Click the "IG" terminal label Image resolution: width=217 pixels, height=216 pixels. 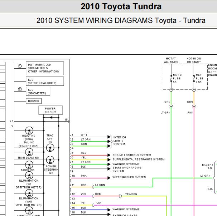12,126
